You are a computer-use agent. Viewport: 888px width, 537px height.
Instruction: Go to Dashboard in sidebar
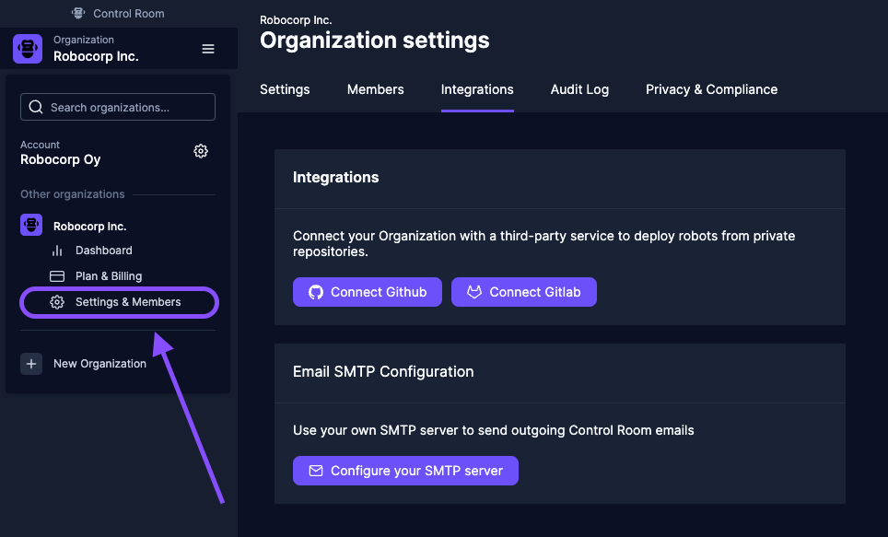click(x=104, y=251)
